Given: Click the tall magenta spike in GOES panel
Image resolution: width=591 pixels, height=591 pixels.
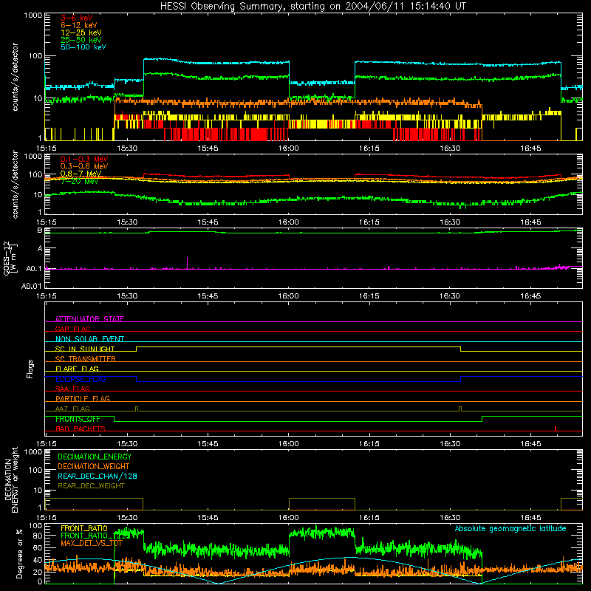Looking at the screenshot, I should tap(188, 263).
